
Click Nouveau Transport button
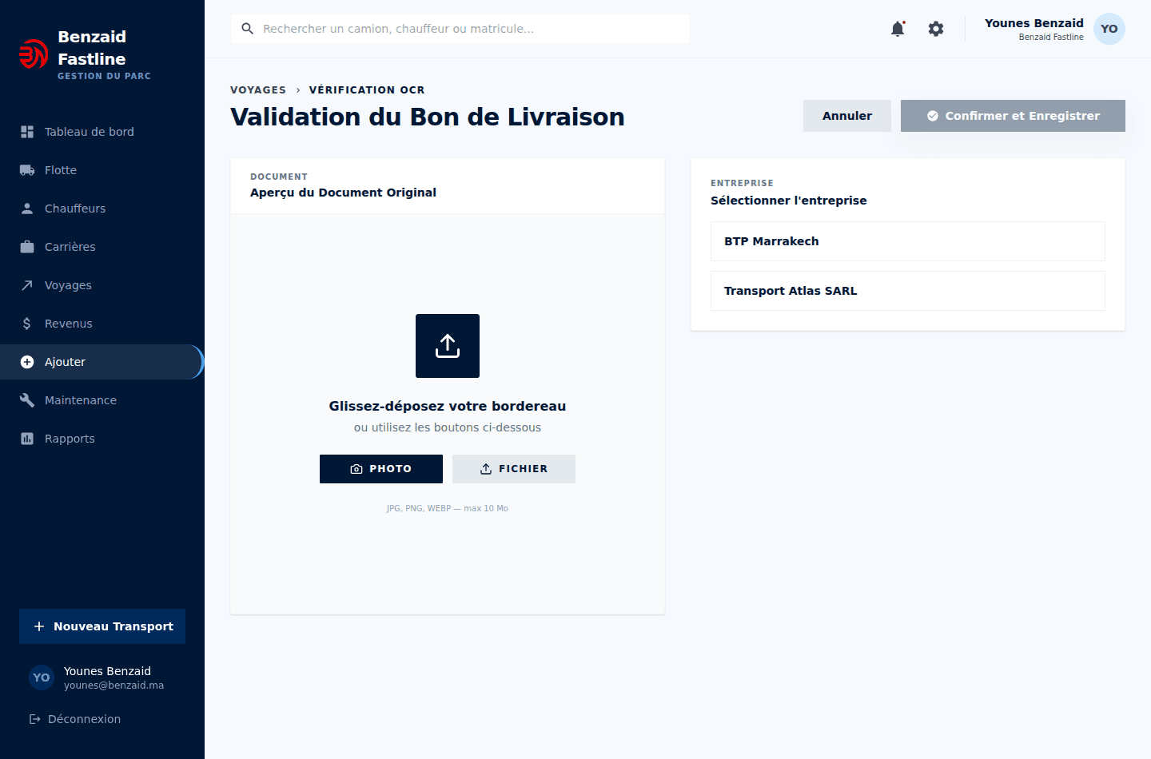(x=102, y=626)
